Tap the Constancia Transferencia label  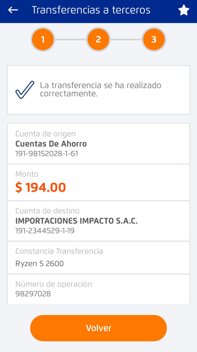[59, 251]
